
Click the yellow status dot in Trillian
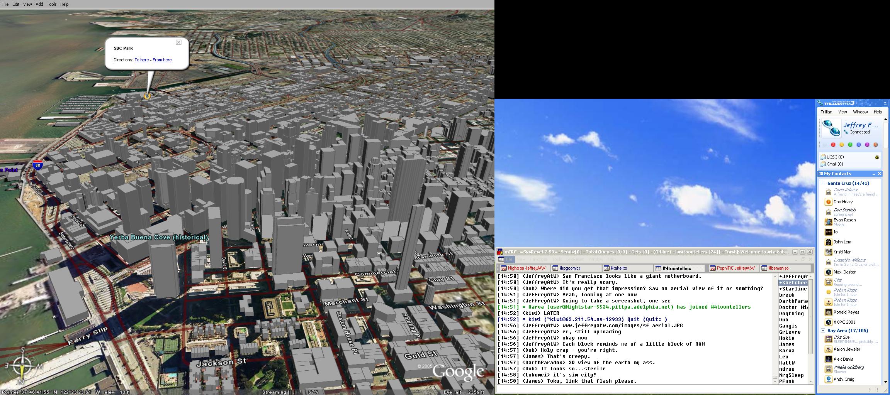842,145
